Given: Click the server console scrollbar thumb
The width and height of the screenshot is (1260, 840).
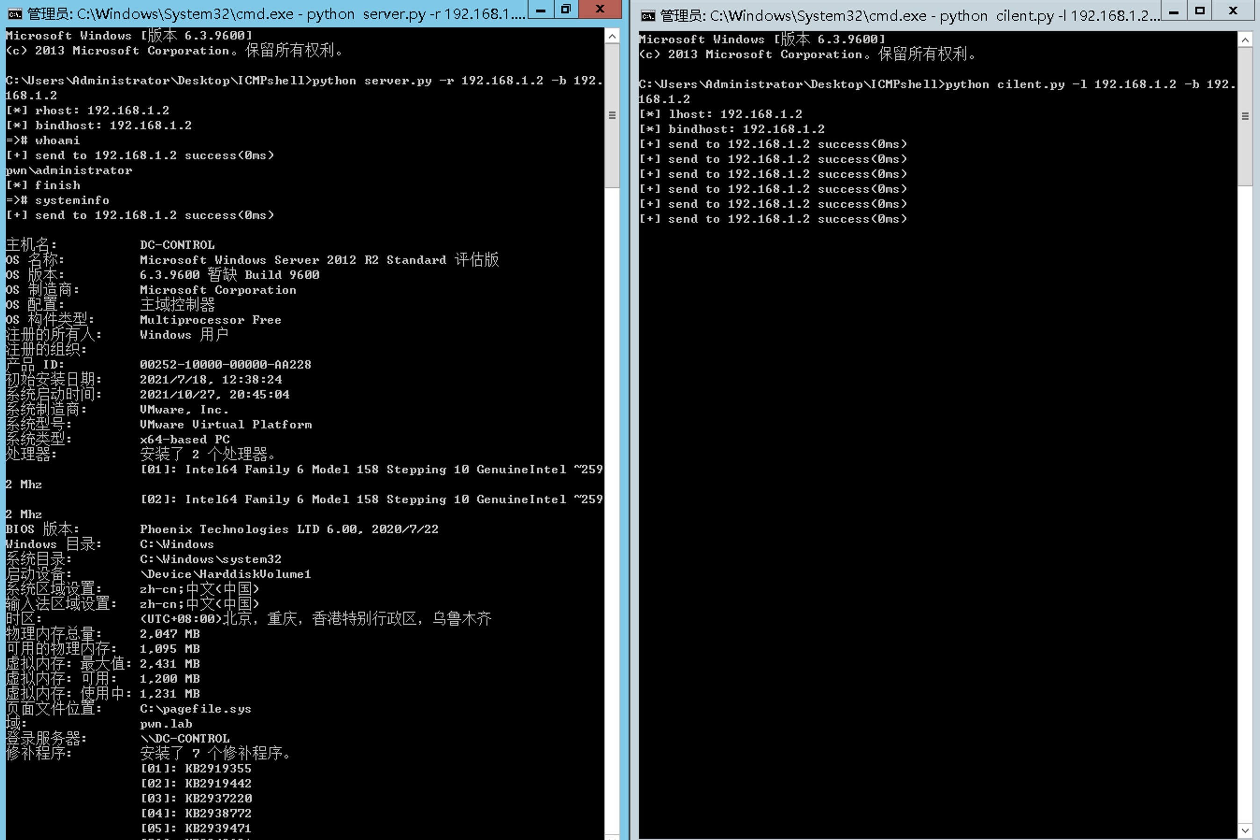Looking at the screenshot, I should pos(612,115).
